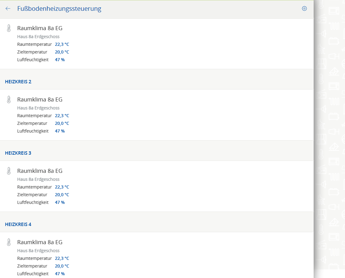345x278 pixels.
Task: Click Luftfeuchtigkeit label in Heizkreis 2
Action: coord(33,131)
